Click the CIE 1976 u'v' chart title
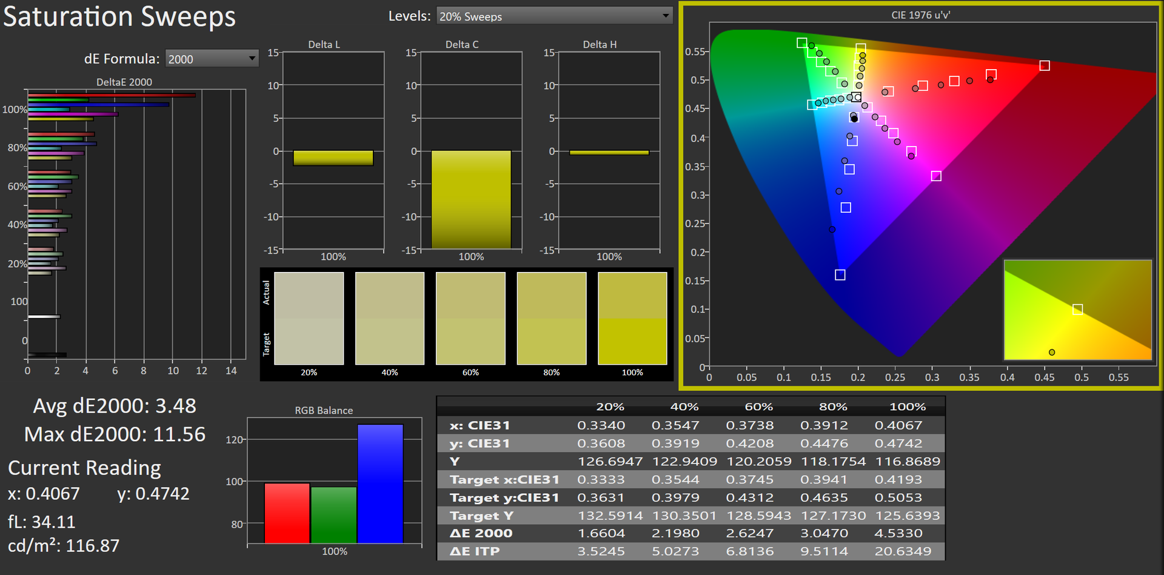The height and width of the screenshot is (575, 1164). click(920, 15)
